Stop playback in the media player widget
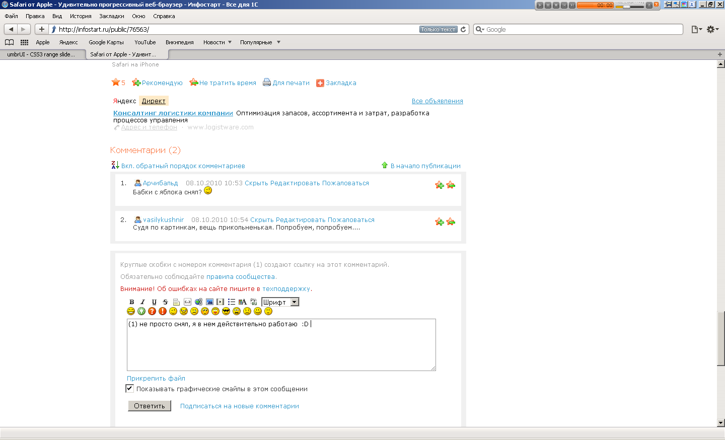This screenshot has height=440, width=725. pos(556,5)
